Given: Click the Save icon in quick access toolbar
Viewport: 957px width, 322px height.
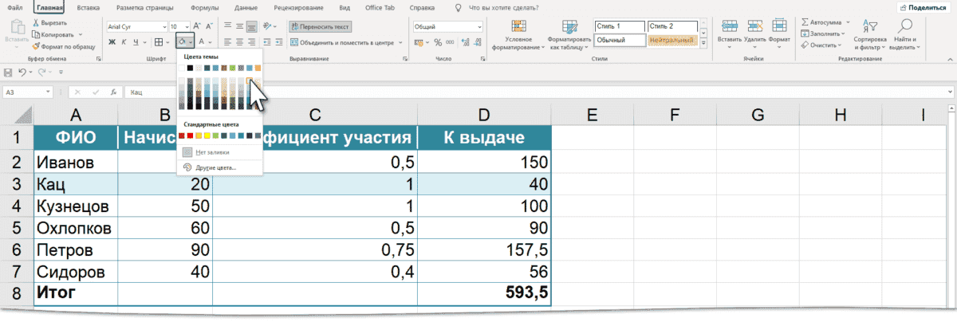Looking at the screenshot, I should point(8,72).
